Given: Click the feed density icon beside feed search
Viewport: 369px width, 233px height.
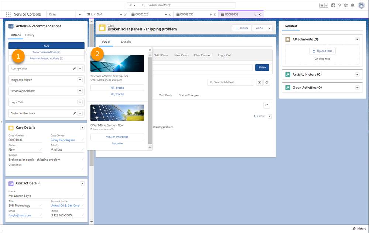Looking at the screenshot, I should [x=260, y=82].
